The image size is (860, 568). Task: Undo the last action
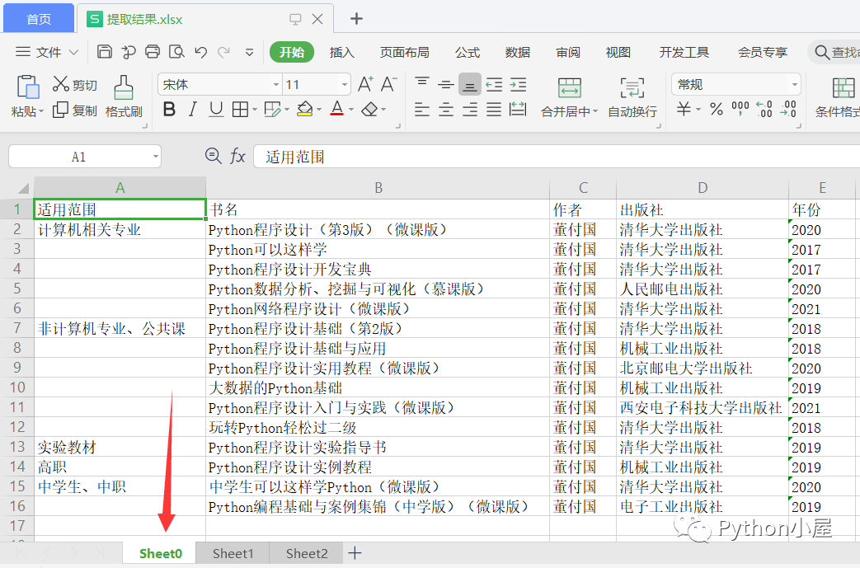click(x=200, y=53)
